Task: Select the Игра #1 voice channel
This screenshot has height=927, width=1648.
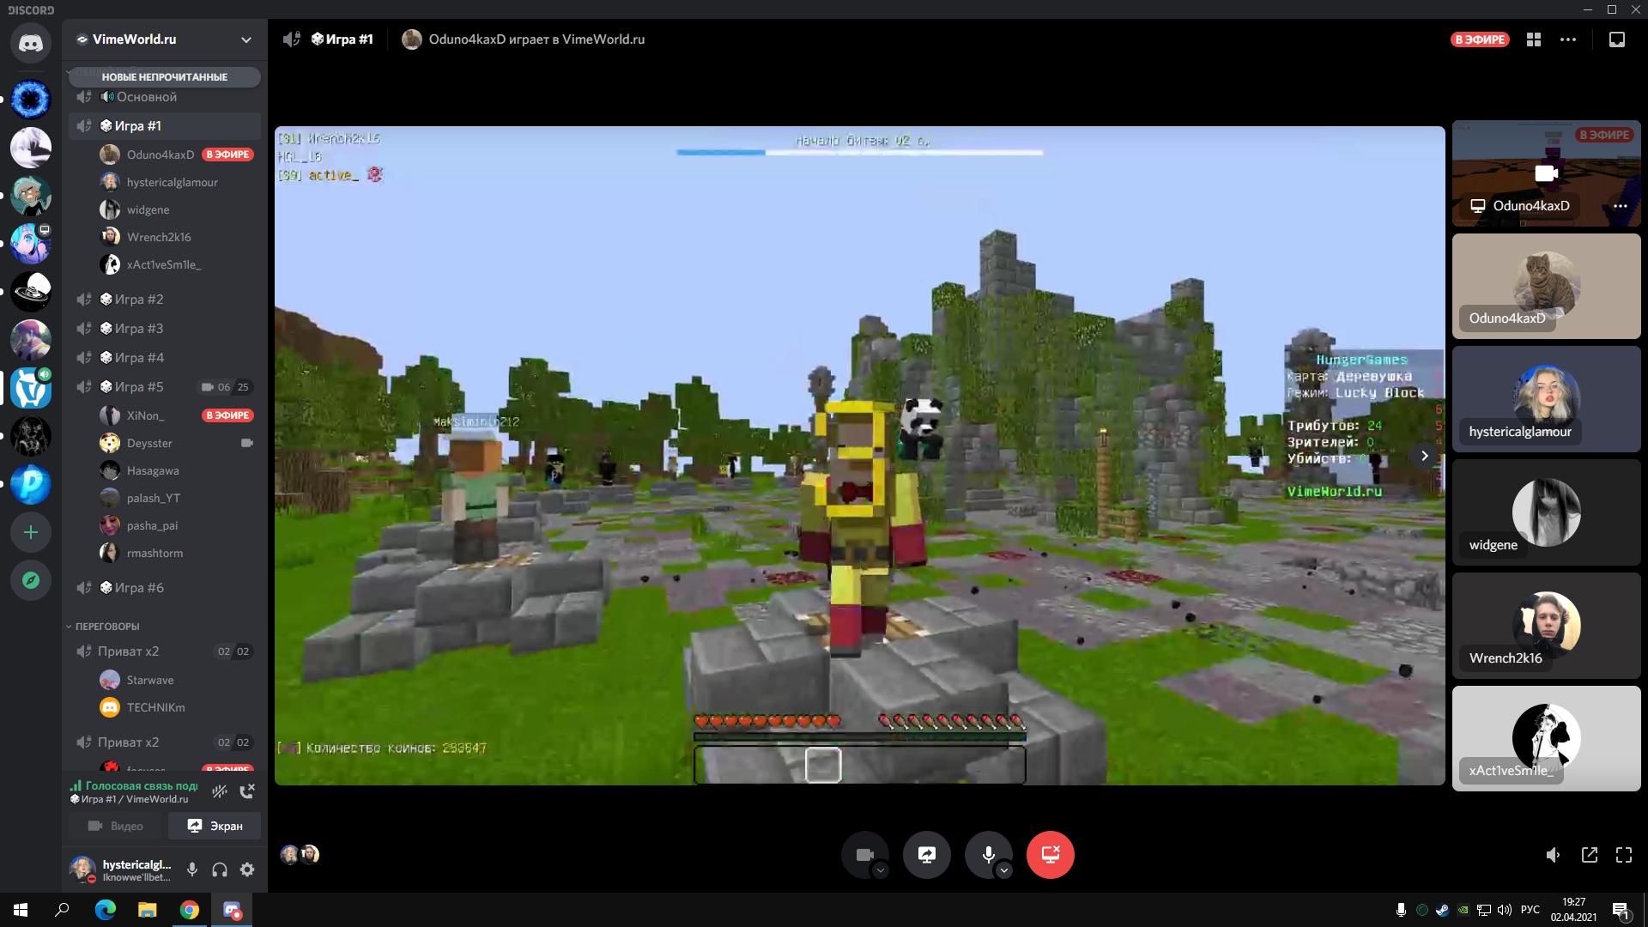Action: pos(165,126)
